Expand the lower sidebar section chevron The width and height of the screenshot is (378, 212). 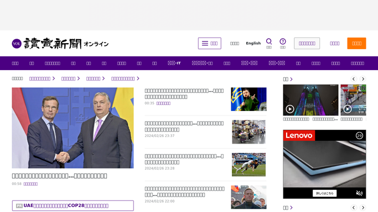pos(291,208)
